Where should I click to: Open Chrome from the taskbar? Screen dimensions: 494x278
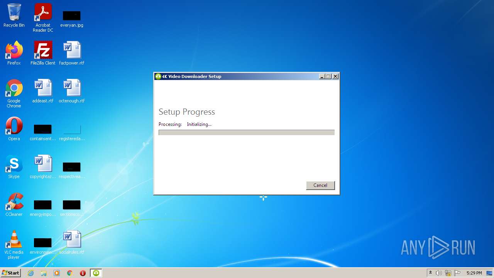click(70, 273)
